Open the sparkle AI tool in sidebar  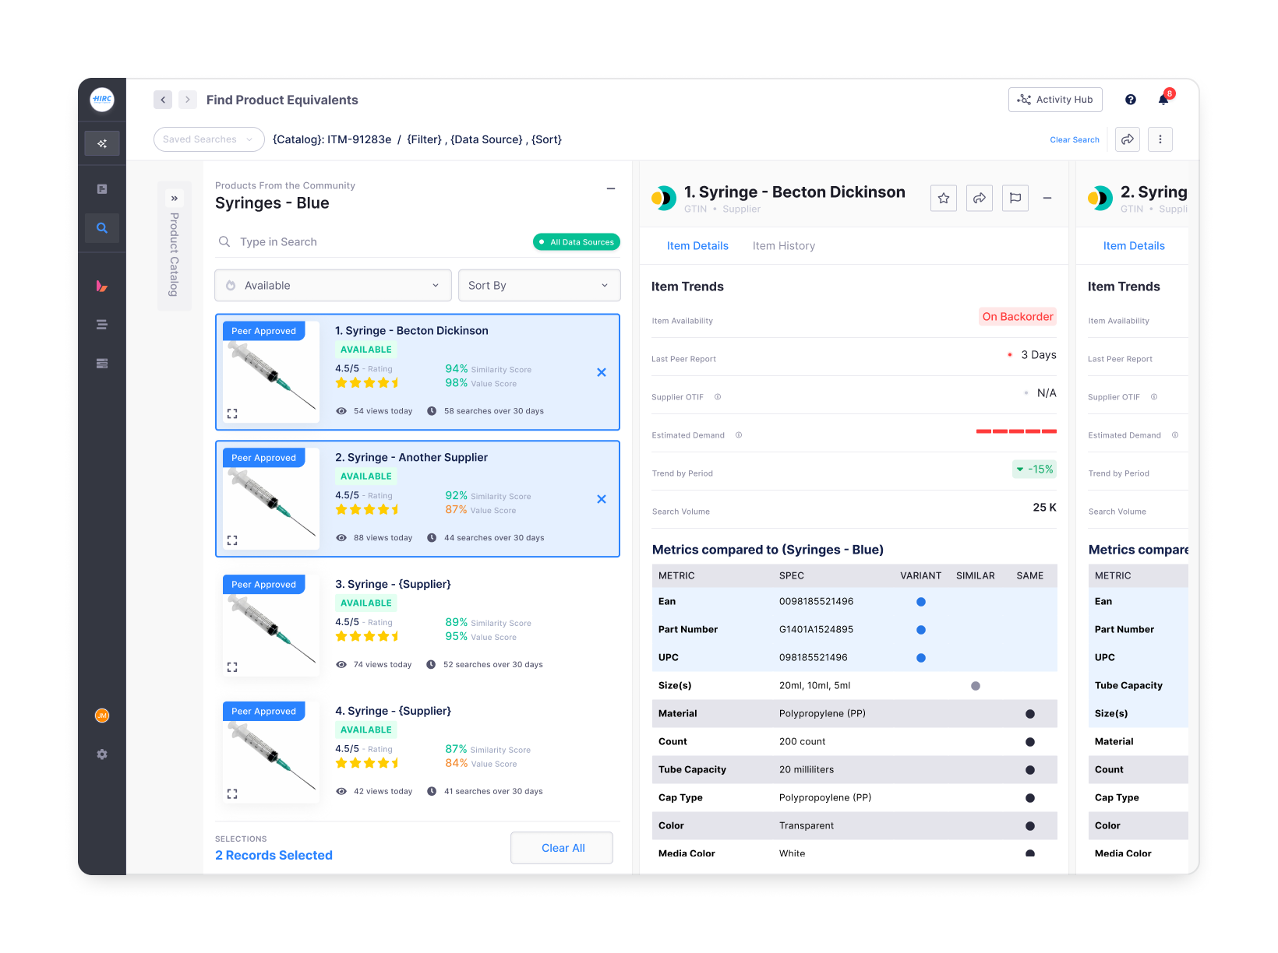[102, 143]
